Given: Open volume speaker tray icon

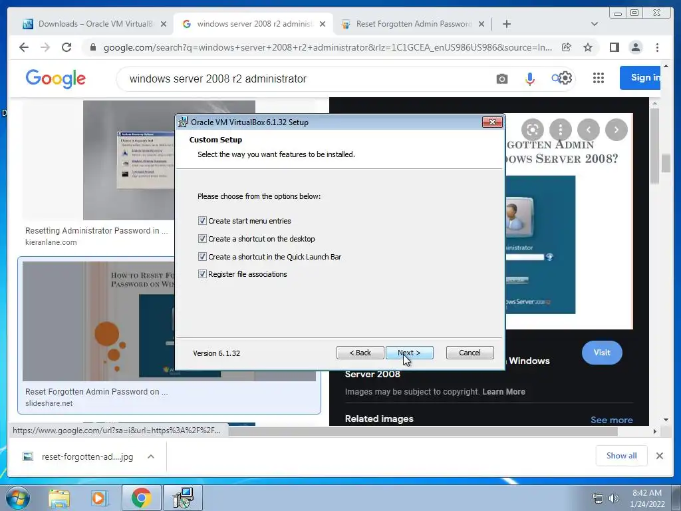Looking at the screenshot, I should (x=614, y=498).
